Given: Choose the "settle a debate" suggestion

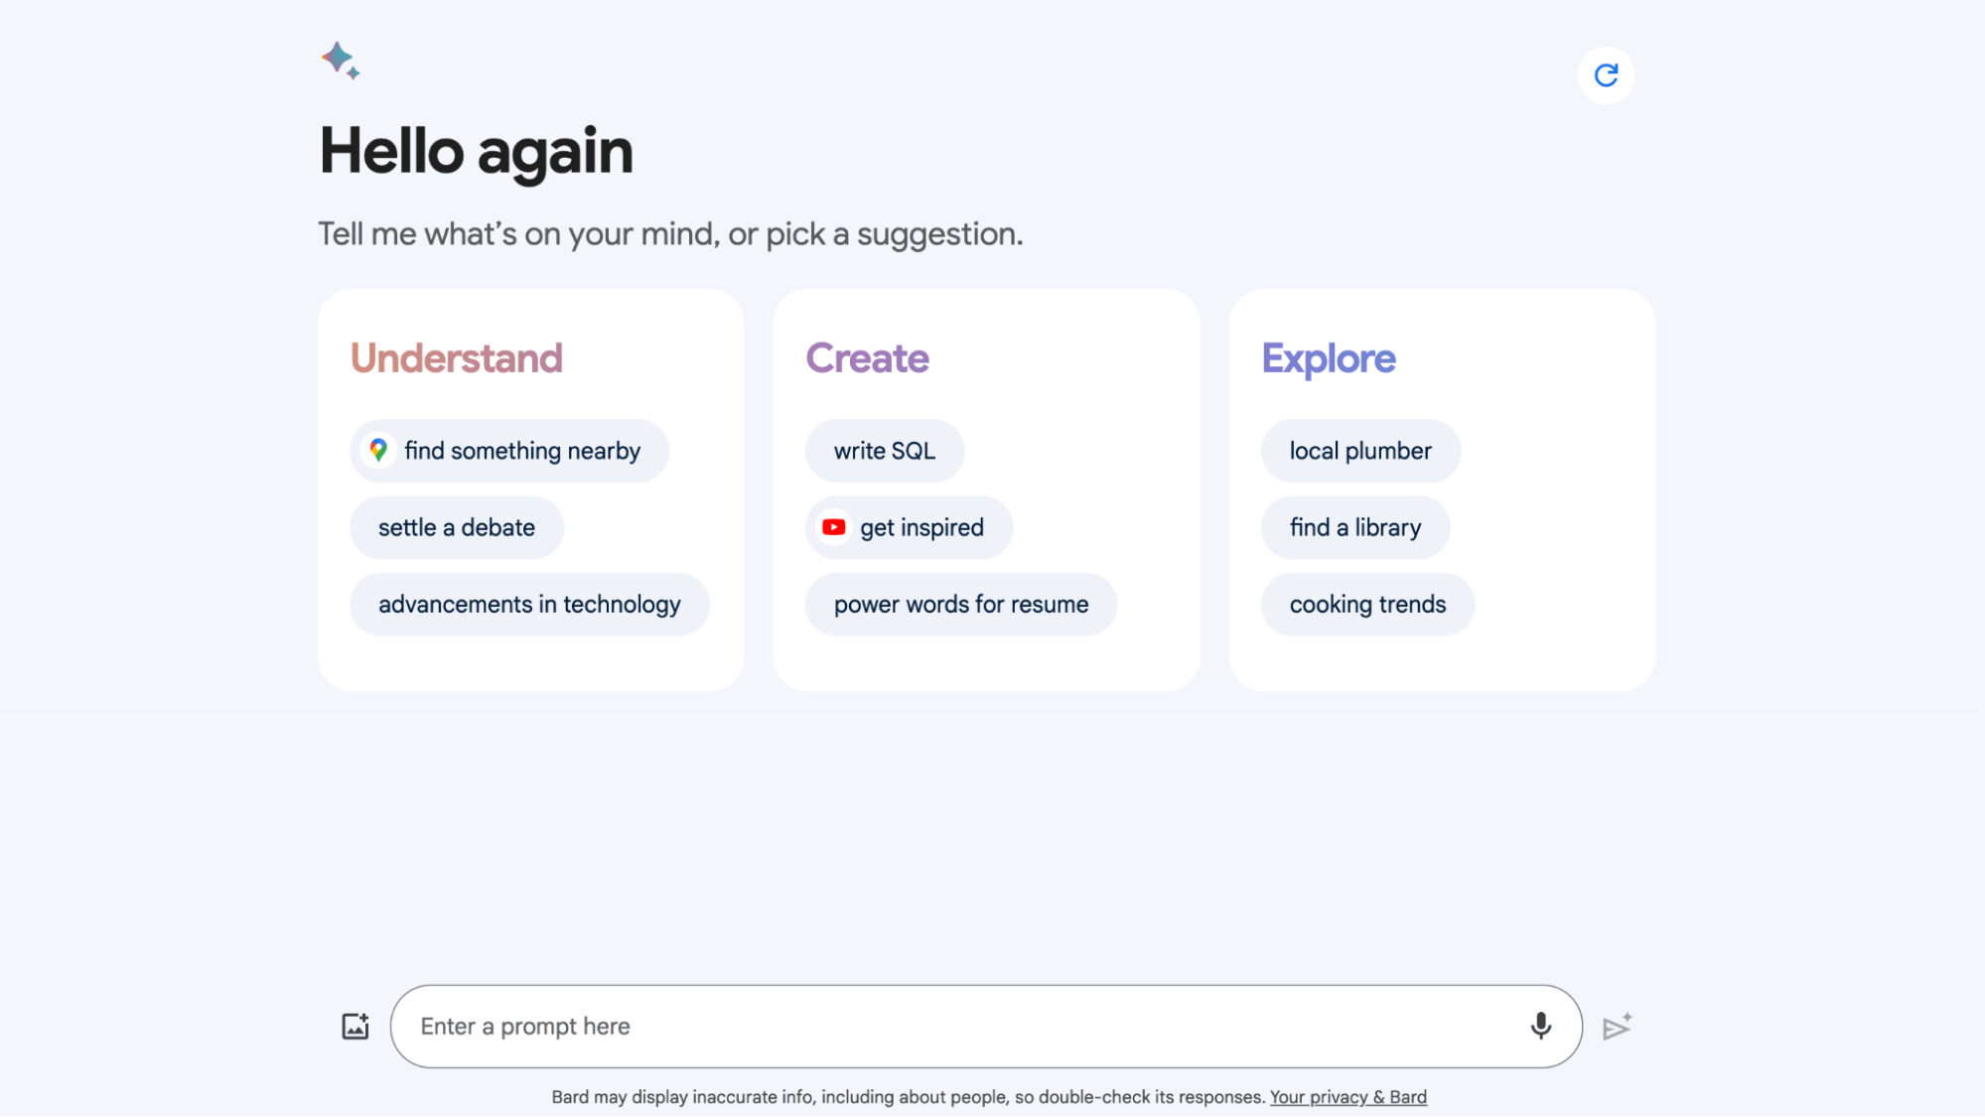Looking at the screenshot, I should [457, 527].
